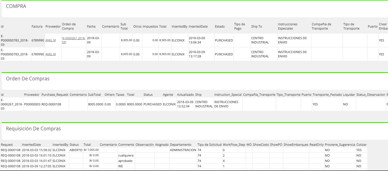The image size is (388, 171).
Task: Click the P00000003 supplier cell
Action: point(32,104)
